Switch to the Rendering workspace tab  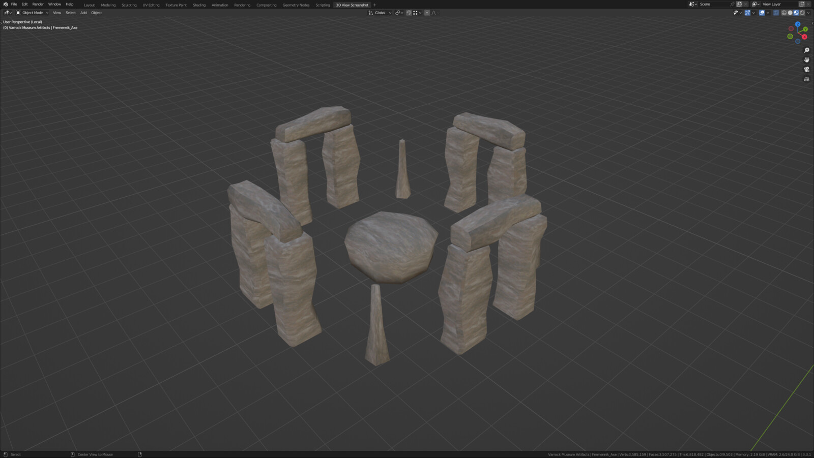(x=242, y=5)
